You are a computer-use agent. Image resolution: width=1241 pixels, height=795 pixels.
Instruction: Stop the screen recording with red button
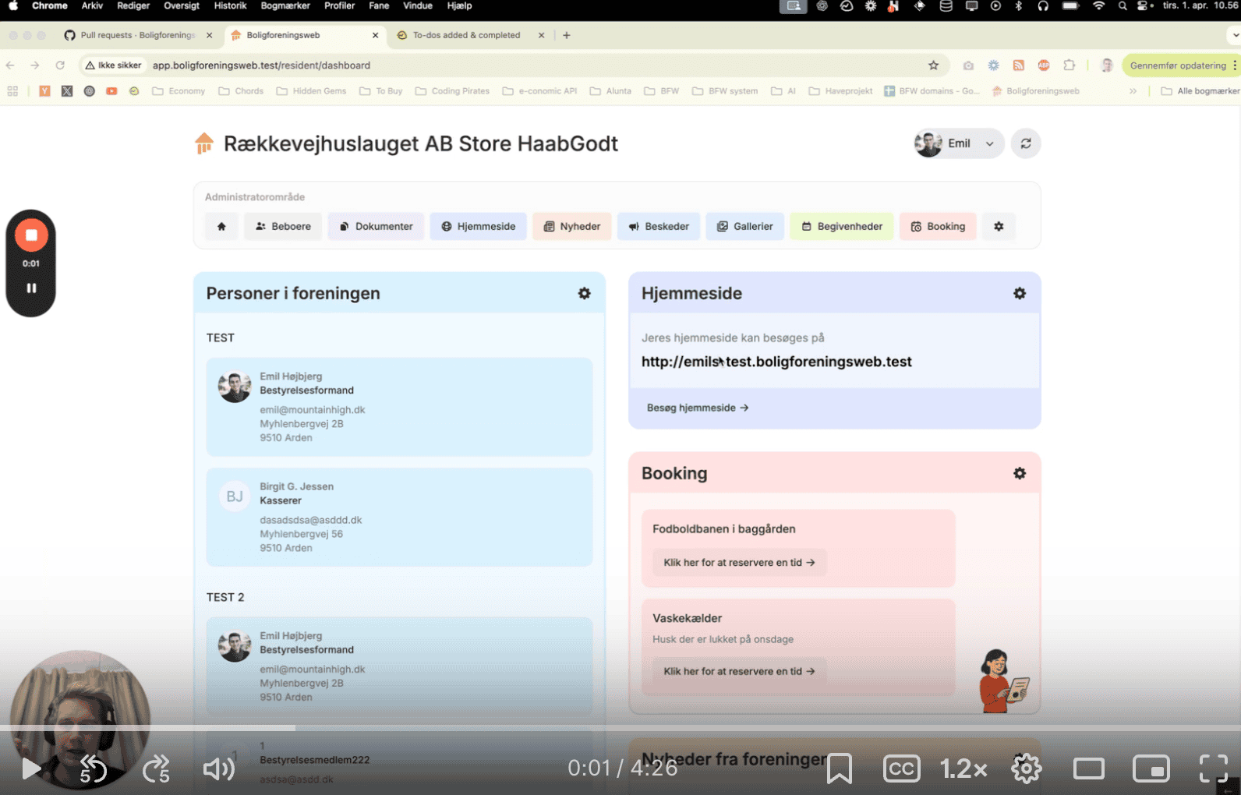coord(31,235)
